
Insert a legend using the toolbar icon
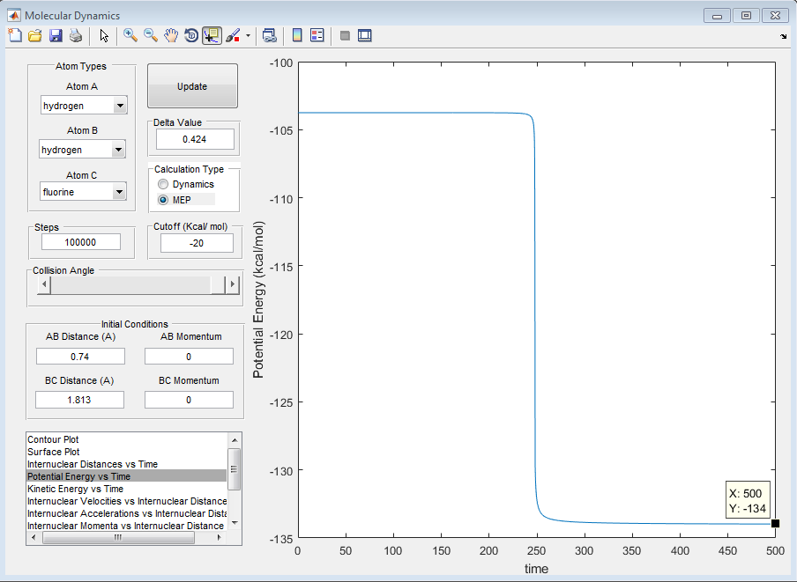[x=317, y=35]
